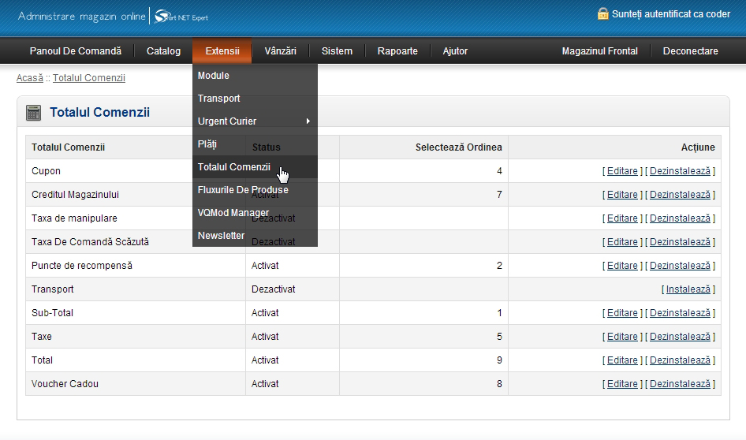Click the calculator icon beside Totalul Comenzii heading
The width and height of the screenshot is (746, 440).
33,113
